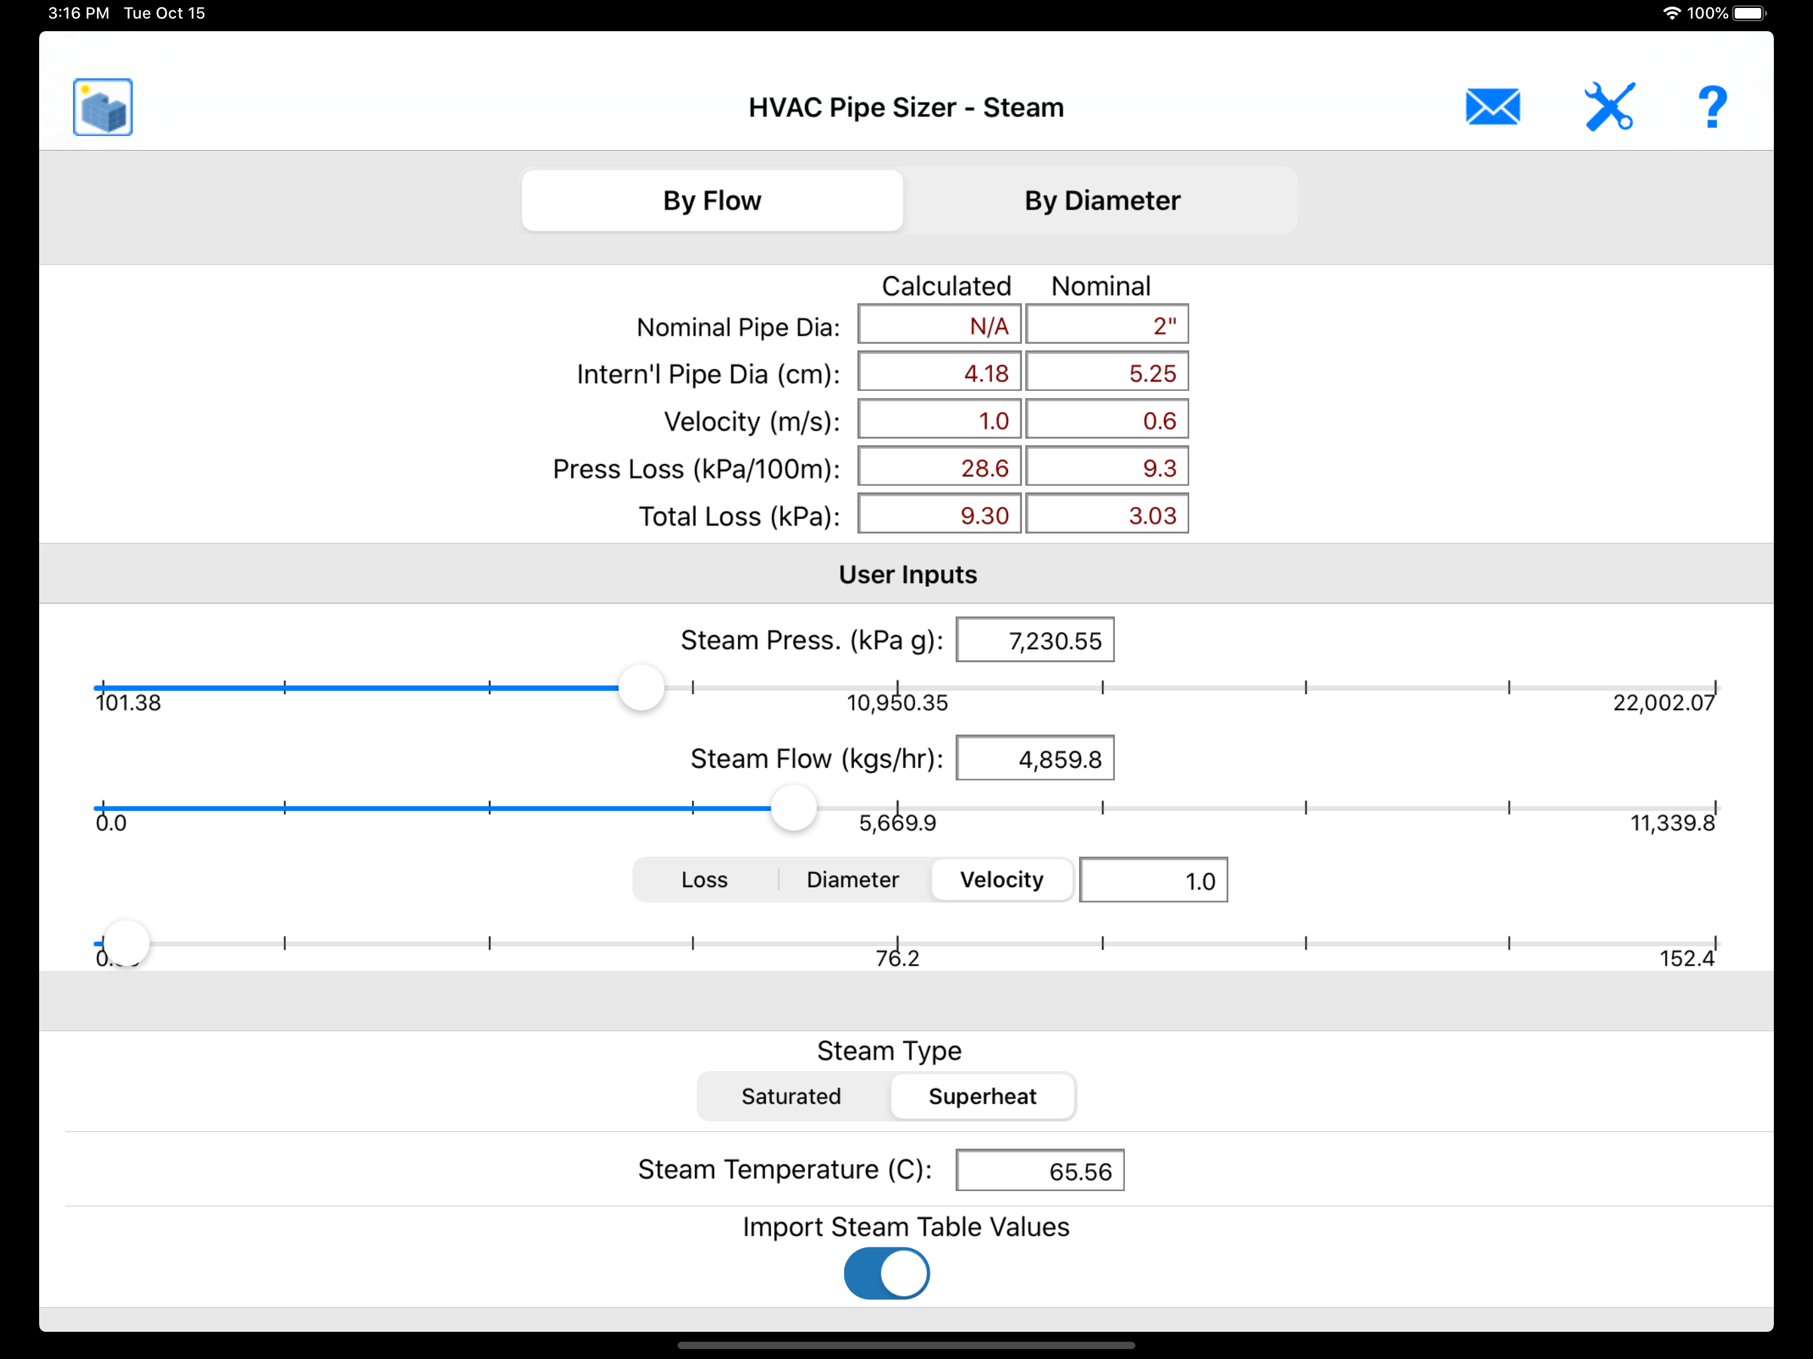Tap the Steam Type heading
This screenshot has width=1813, height=1359.
[x=889, y=1051]
